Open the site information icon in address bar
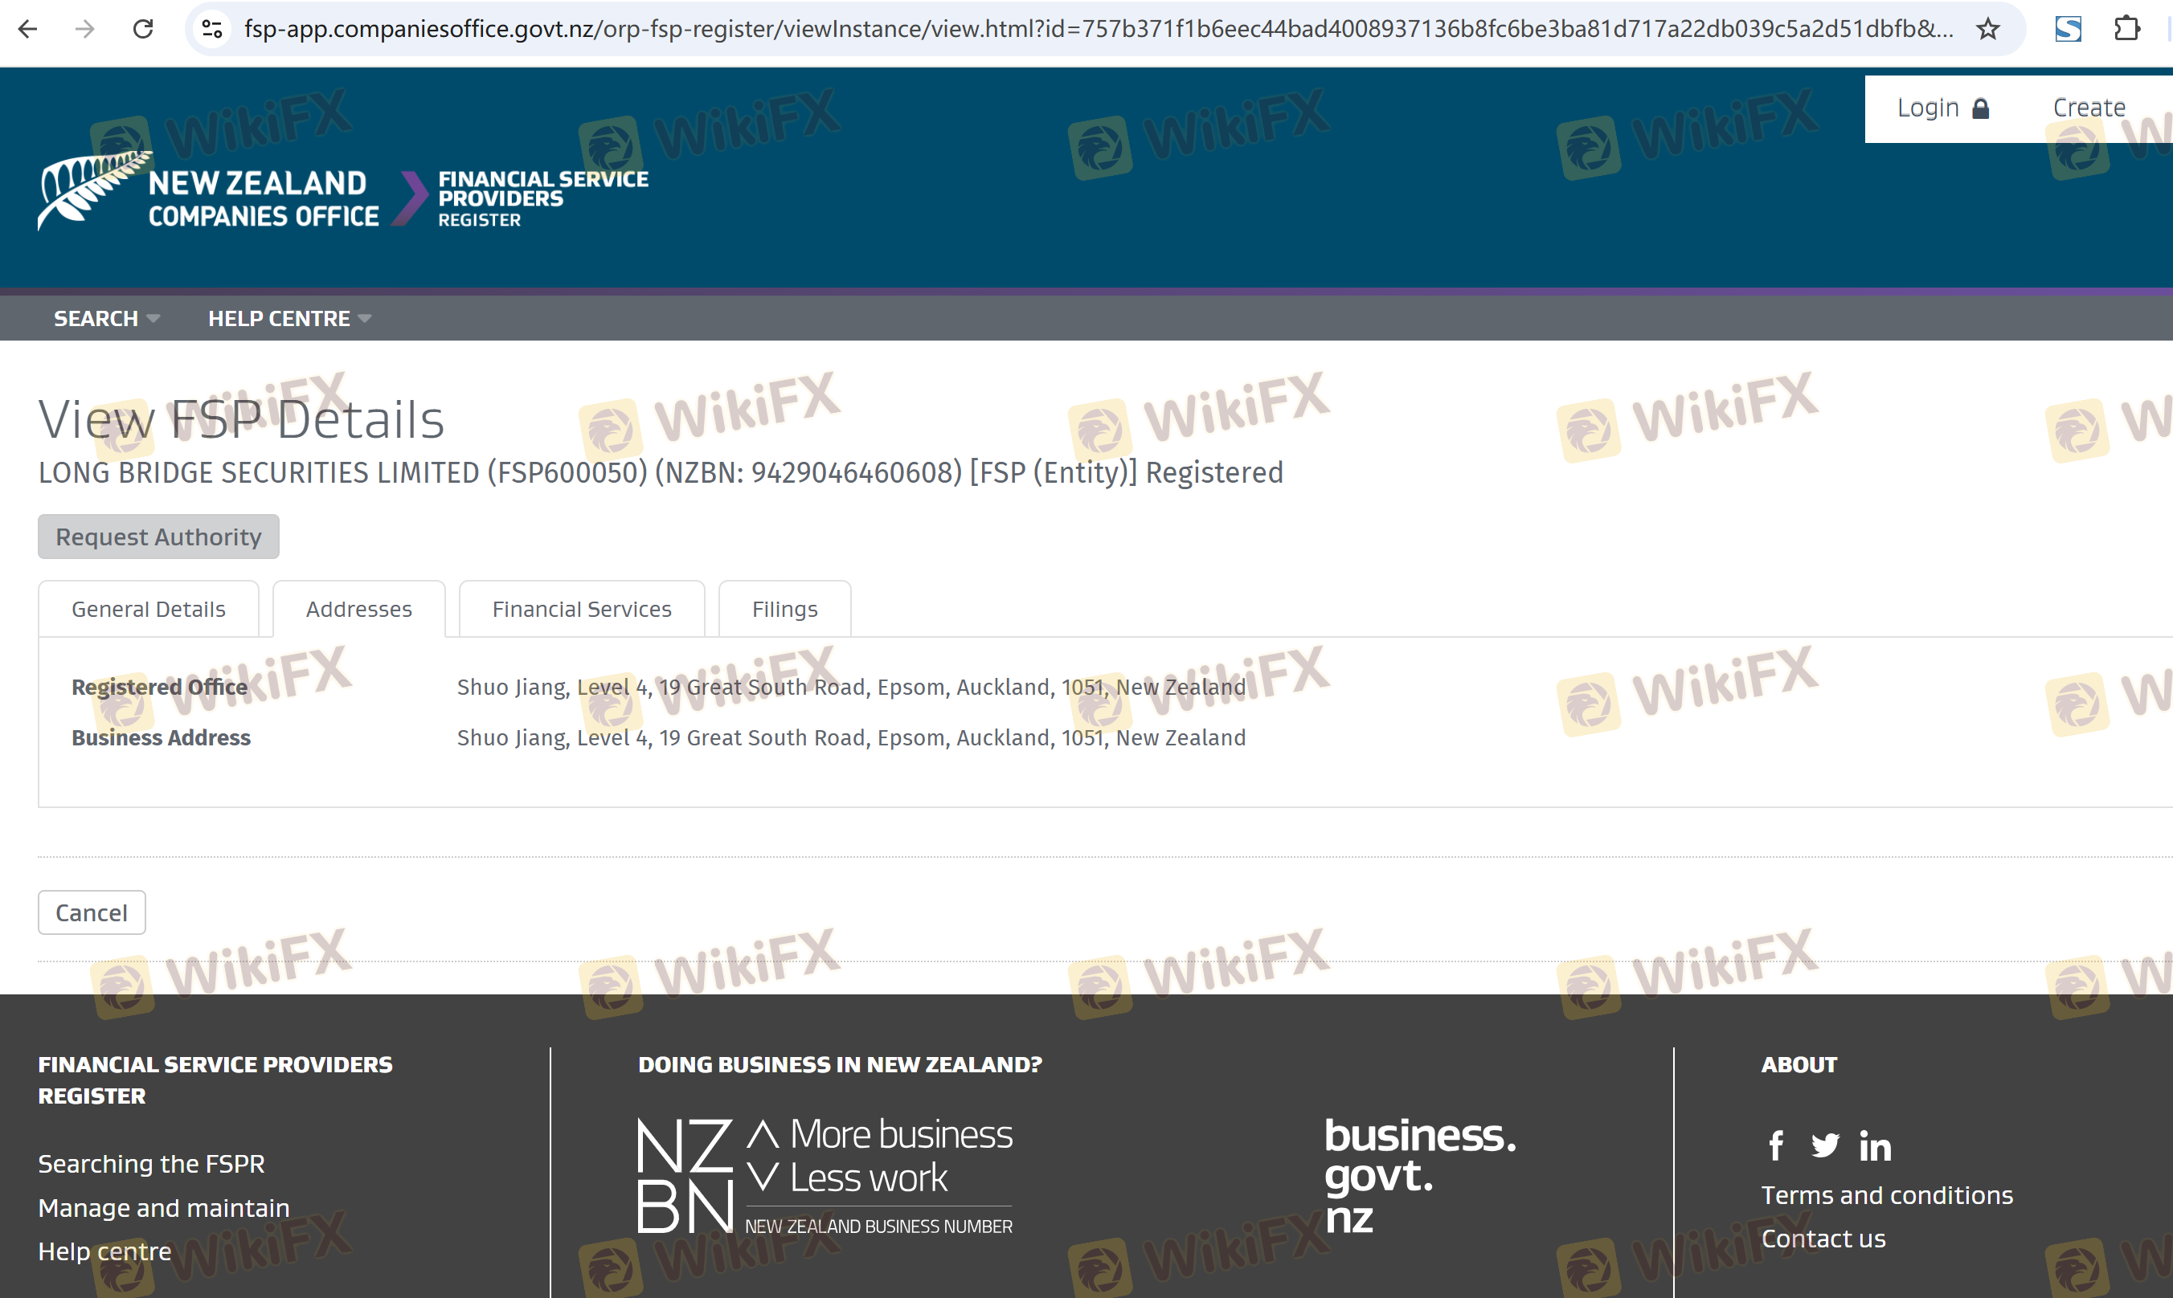The image size is (2173, 1298). coord(212,29)
